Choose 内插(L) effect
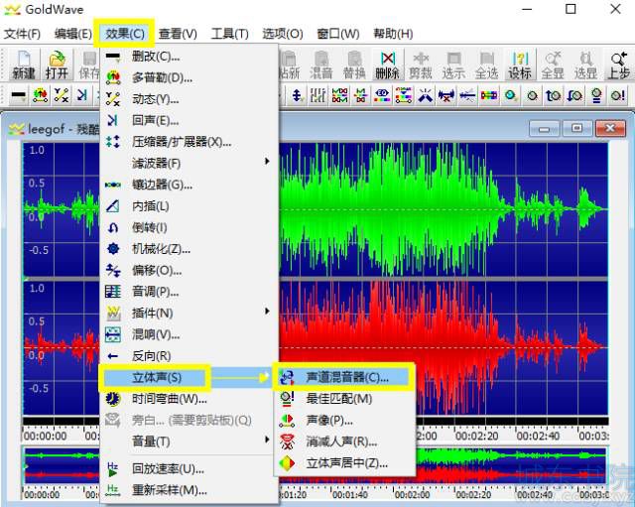Viewport: 635px width, 507px height. click(189, 206)
